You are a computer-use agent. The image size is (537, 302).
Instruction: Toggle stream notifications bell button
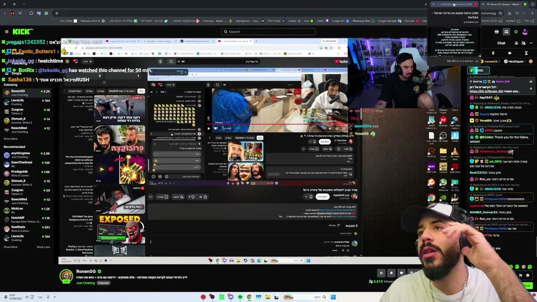pyautogui.click(x=391, y=273)
